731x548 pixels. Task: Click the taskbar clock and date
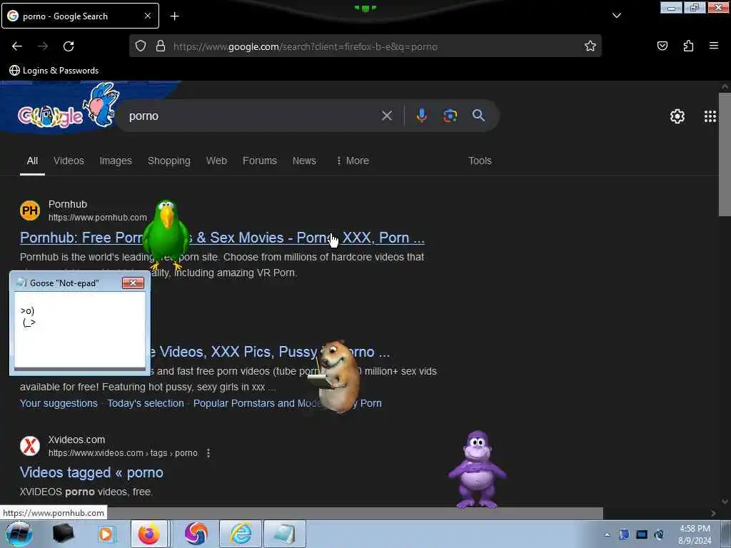(695, 534)
